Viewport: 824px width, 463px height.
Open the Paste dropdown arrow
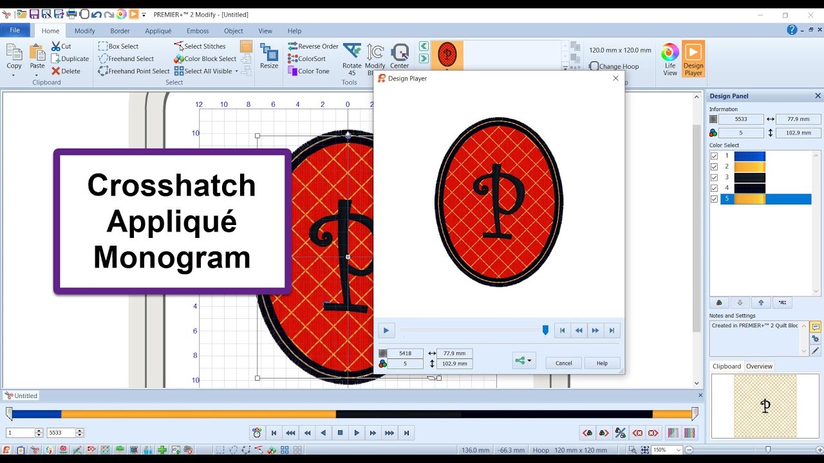click(x=37, y=75)
